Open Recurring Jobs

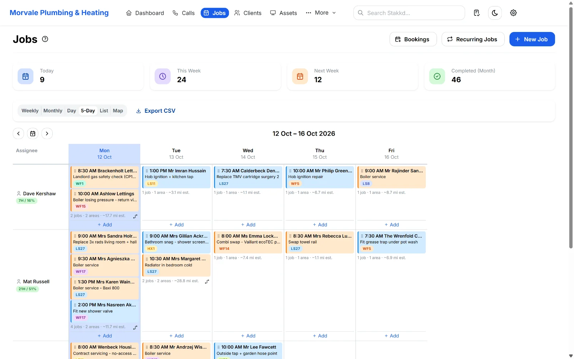(x=473, y=39)
